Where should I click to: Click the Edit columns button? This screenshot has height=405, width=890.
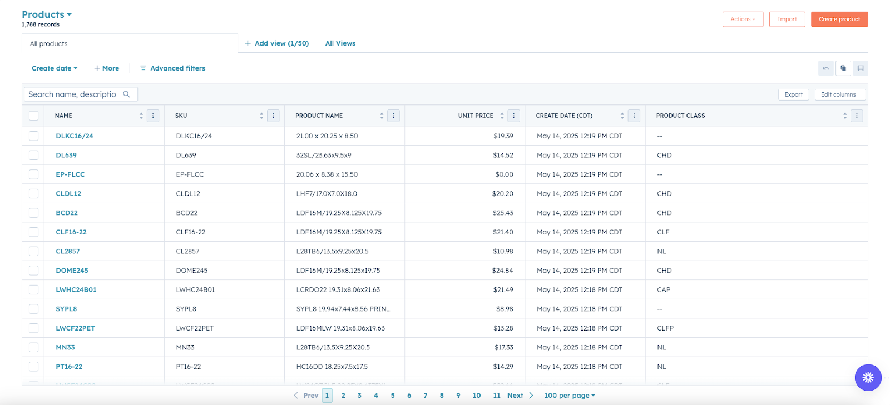pos(840,94)
